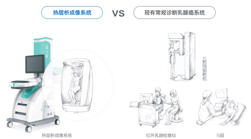This screenshot has height=139, width=251.
Task: Select the X-ray mammography machine sketch
Action: click(x=182, y=56)
